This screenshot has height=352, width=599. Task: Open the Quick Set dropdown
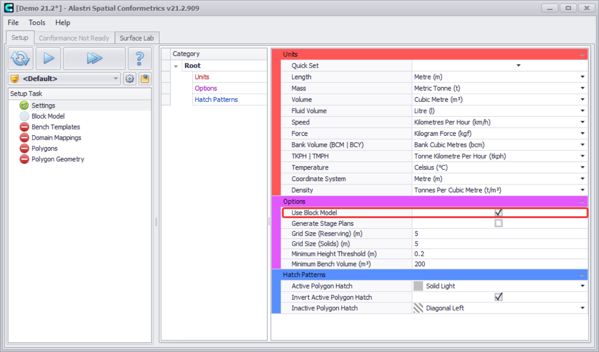(519, 65)
